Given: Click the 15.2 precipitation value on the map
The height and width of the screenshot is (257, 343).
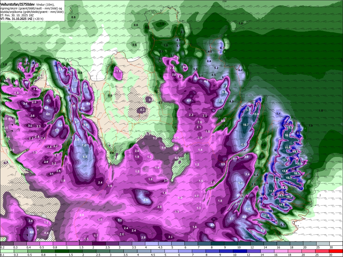Looking at the screenshot, I should [290, 127].
